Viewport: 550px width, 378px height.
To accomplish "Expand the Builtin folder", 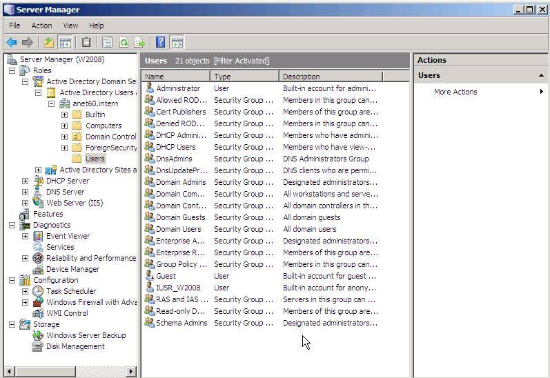I will pos(65,115).
